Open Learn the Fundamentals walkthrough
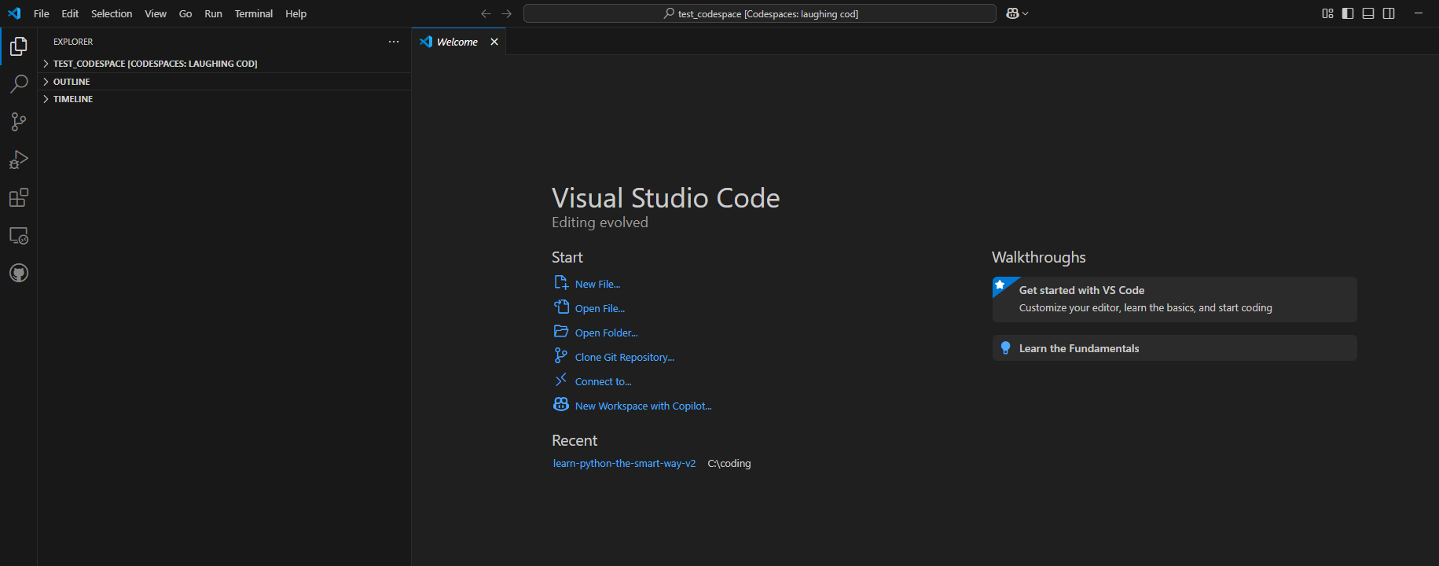The image size is (1439, 566). (x=1174, y=348)
